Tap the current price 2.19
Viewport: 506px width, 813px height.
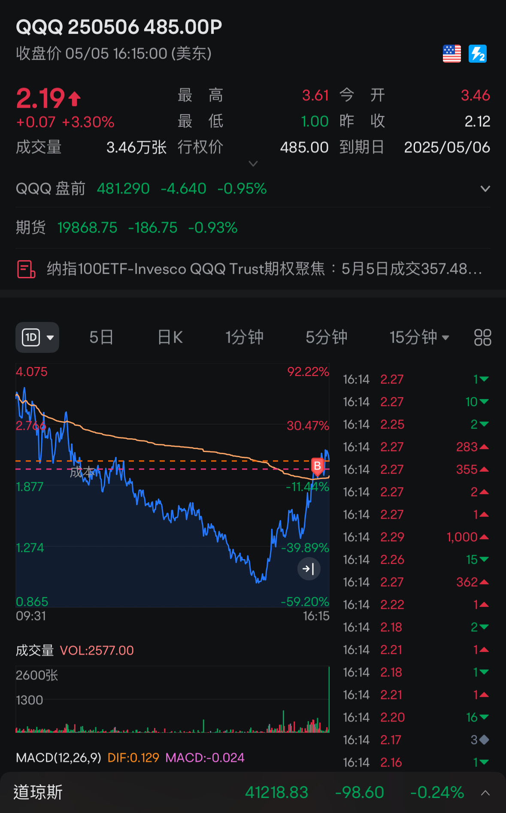tap(40, 98)
